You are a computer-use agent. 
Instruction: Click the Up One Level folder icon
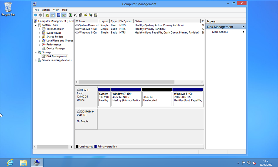pos(47,15)
